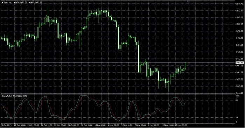The width and height of the screenshot is (245, 128).
Task: Click the stochastic scale value 80
Action: 237,100
